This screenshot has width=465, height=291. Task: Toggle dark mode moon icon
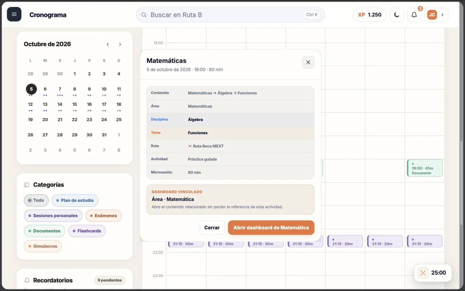pos(397,15)
